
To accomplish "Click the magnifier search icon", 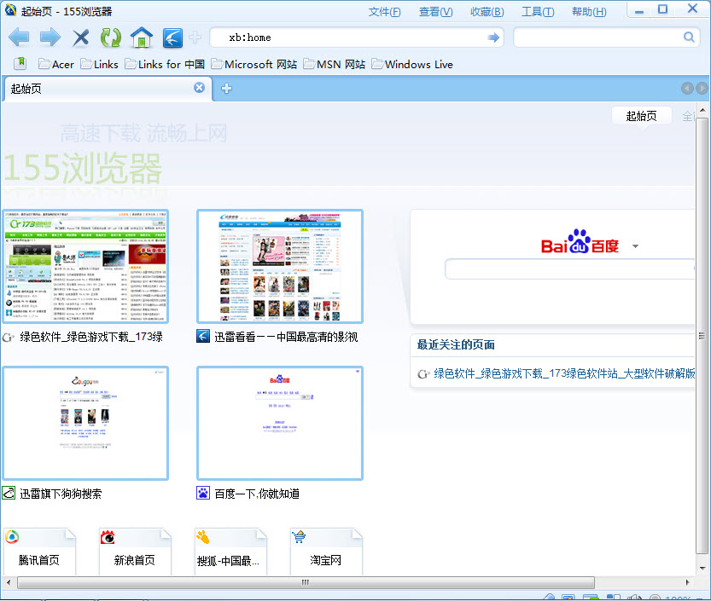I will pos(689,38).
